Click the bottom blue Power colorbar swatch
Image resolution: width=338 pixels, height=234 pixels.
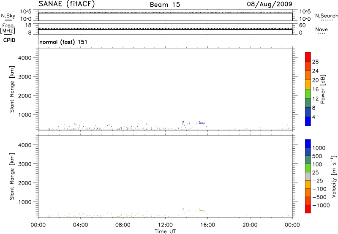click(308, 121)
